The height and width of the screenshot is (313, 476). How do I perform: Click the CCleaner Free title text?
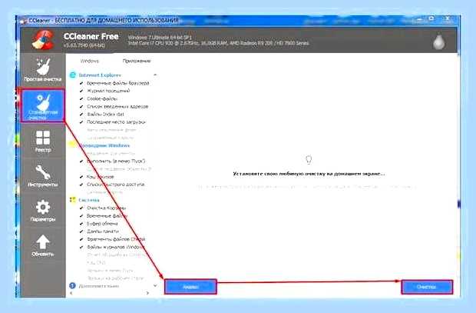click(91, 36)
